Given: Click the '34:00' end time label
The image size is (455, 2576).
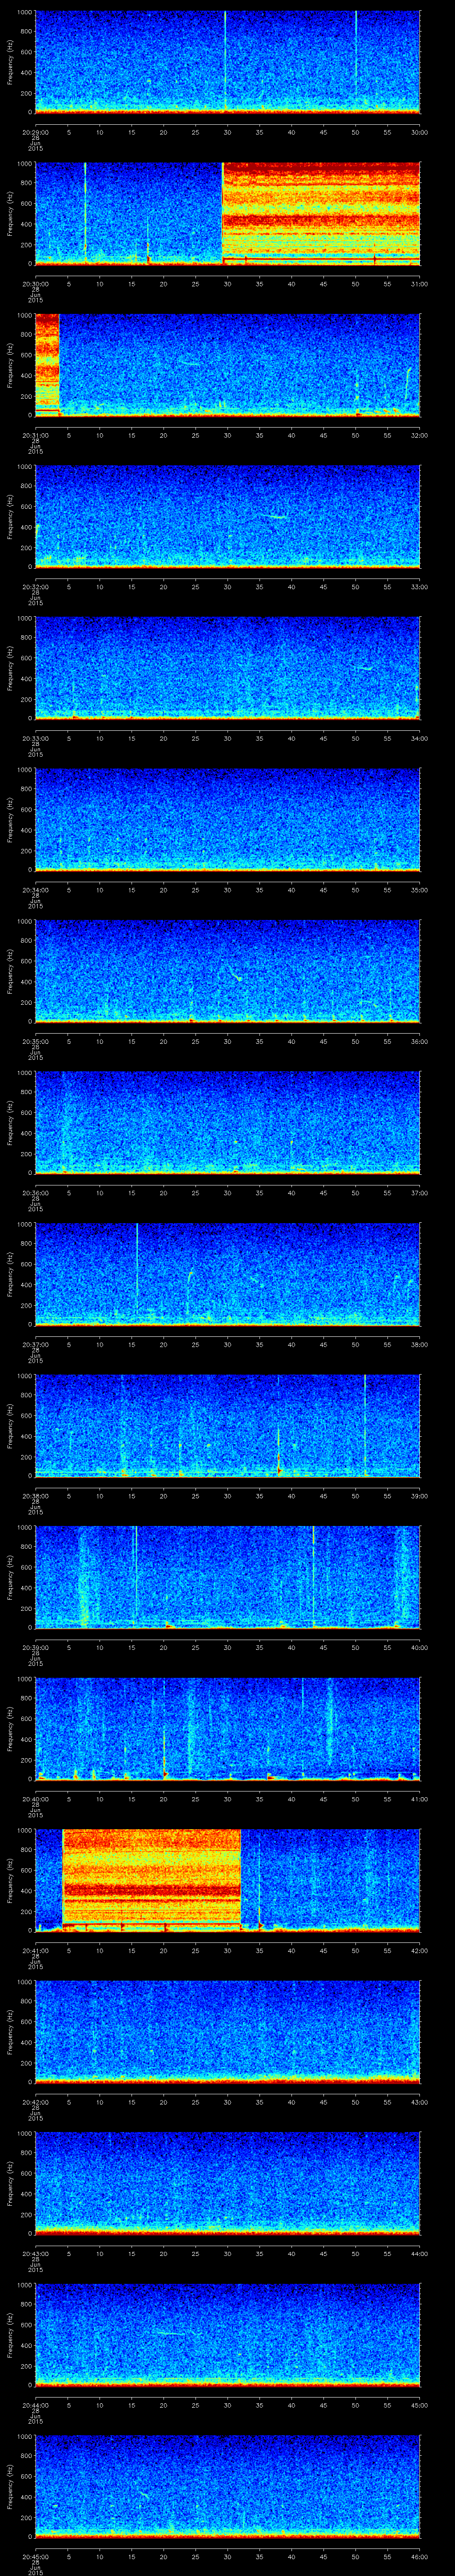Looking at the screenshot, I should point(419,738).
